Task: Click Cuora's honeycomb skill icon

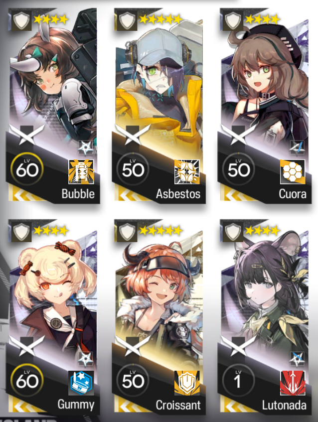Action: click(x=293, y=172)
